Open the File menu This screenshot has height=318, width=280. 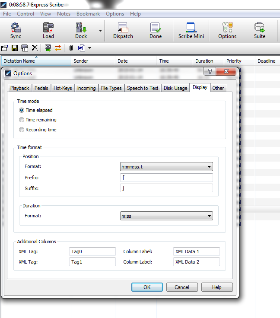click(x=7, y=14)
